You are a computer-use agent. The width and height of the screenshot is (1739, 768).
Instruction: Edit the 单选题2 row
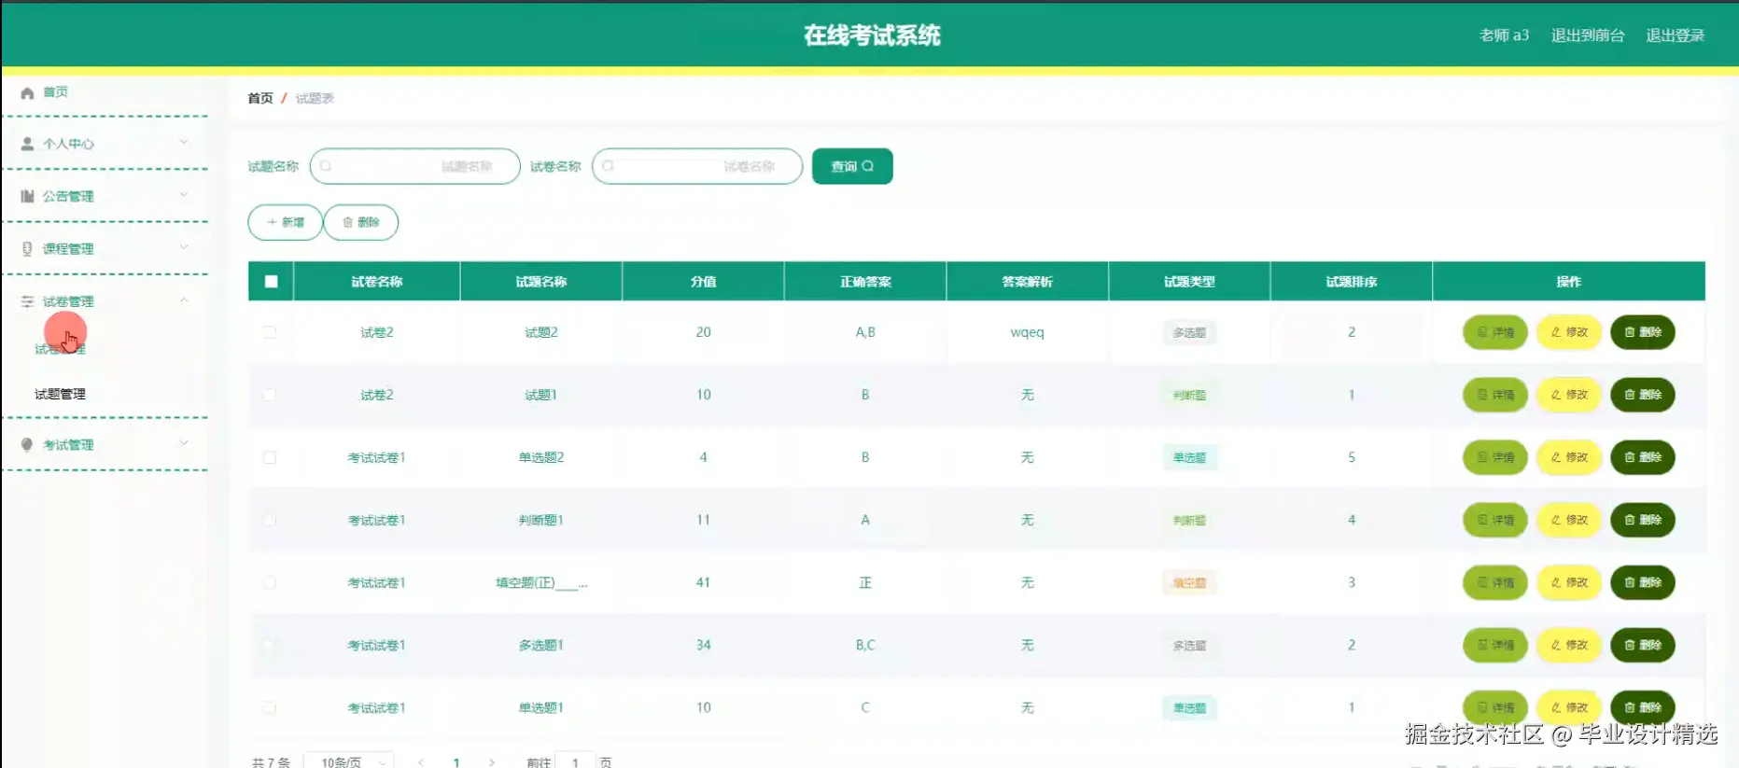click(1569, 457)
